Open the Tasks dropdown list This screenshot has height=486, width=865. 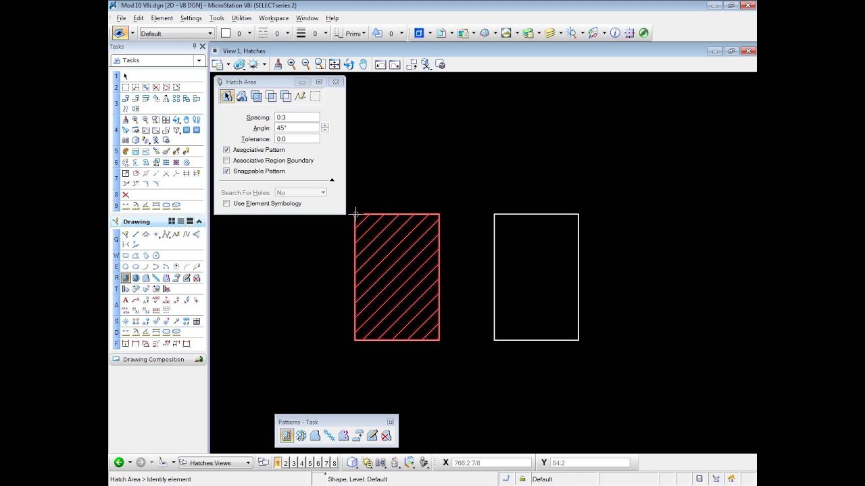[x=199, y=60]
